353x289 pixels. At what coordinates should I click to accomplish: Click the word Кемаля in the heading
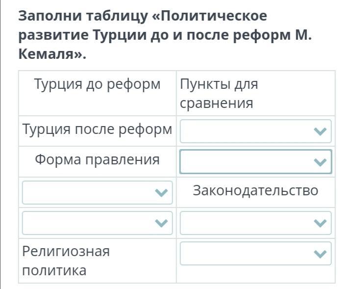coord(49,54)
